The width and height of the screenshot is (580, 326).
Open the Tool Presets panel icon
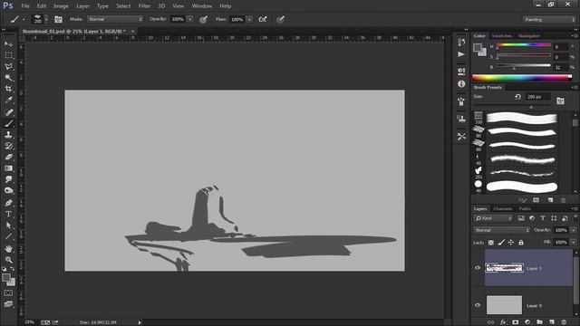coord(461,136)
